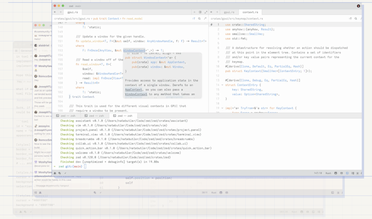Image resolution: width=372 pixels, height=219 pixels.
Task: Toggle inlay hints in context.rs toolbar
Action: tap(350, 19)
